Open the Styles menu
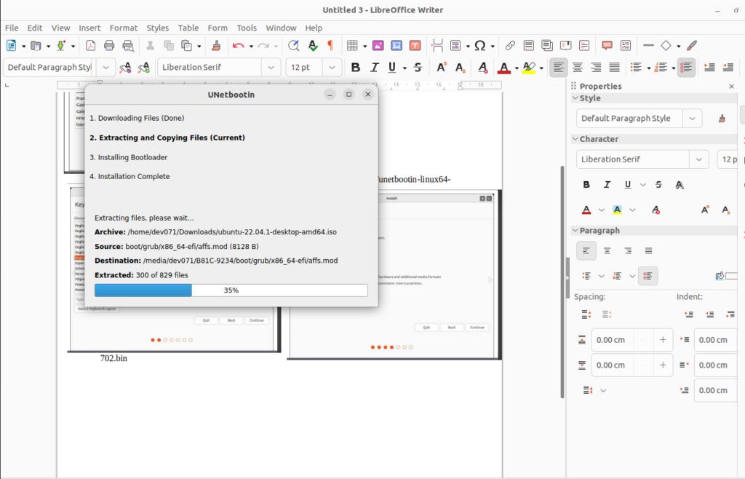Screen dimensions: 745x479 click(158, 28)
